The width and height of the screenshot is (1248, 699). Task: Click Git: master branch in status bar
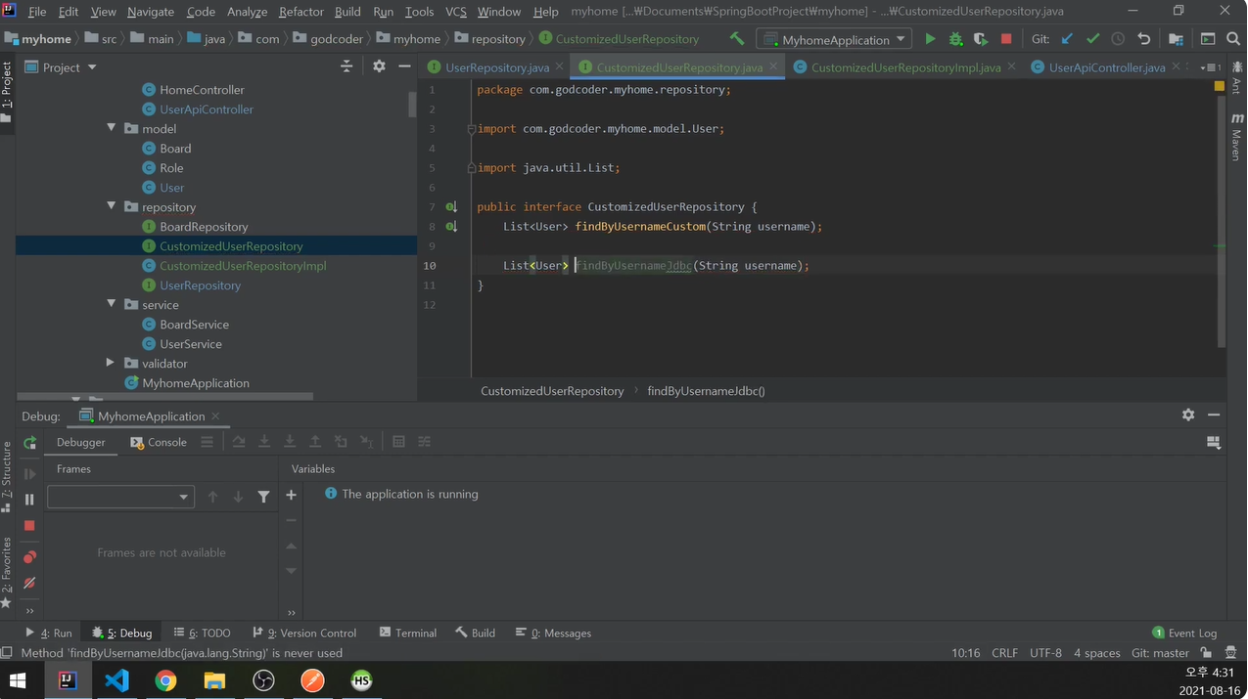coord(1160,653)
